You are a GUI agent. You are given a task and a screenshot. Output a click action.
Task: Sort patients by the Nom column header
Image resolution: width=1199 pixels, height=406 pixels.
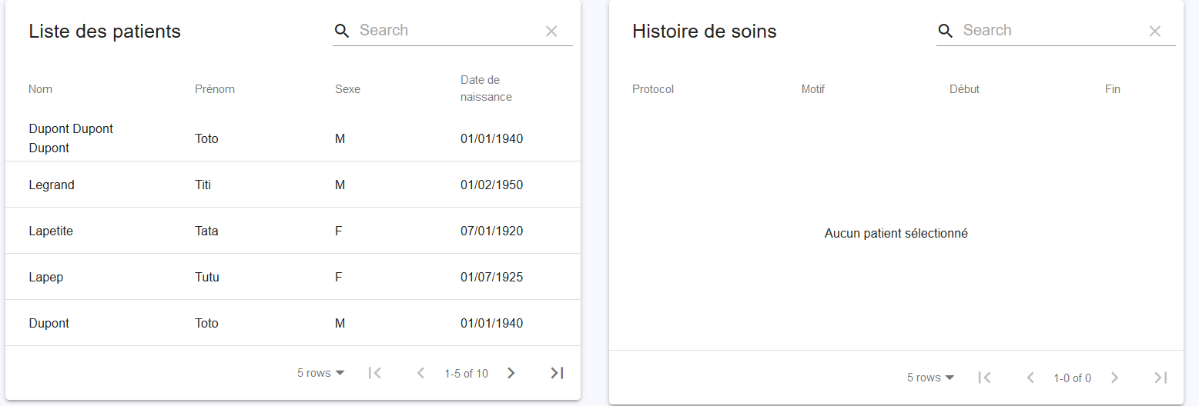pos(41,89)
